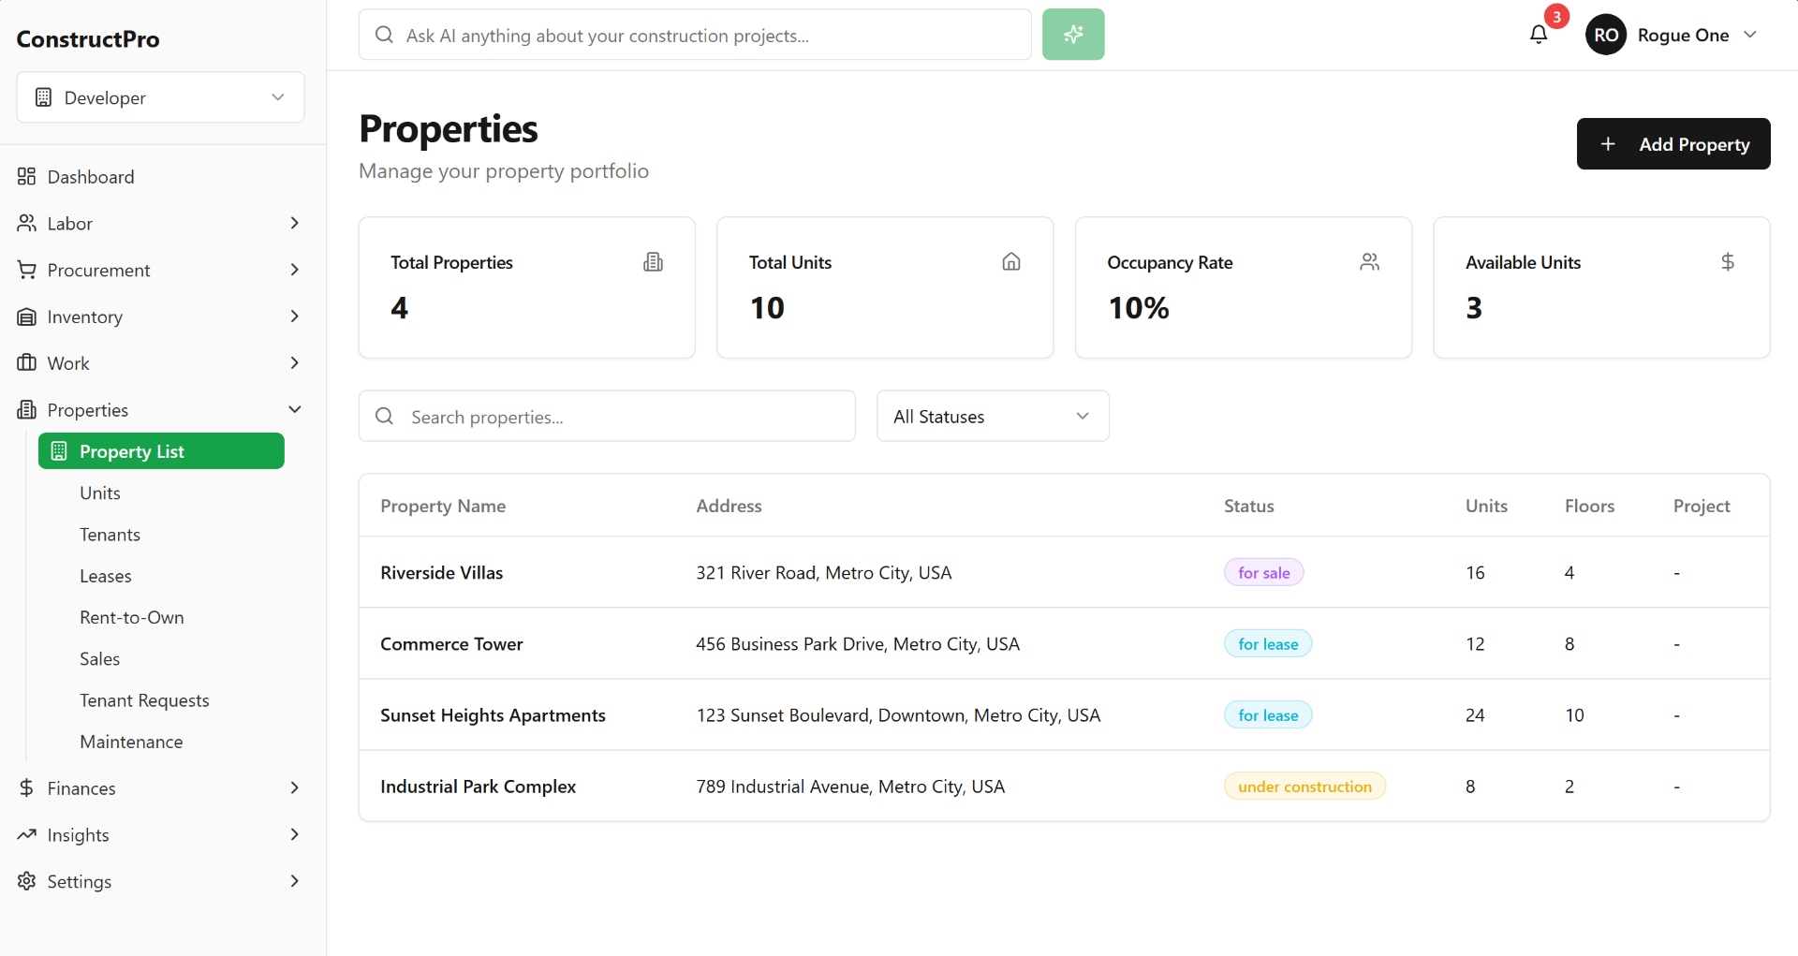
Task: Click the dollar icon on Available Units card
Action: click(x=1728, y=261)
